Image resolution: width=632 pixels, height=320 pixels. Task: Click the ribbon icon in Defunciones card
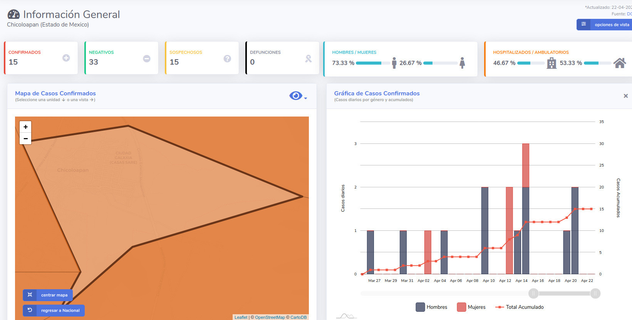pyautogui.click(x=308, y=58)
